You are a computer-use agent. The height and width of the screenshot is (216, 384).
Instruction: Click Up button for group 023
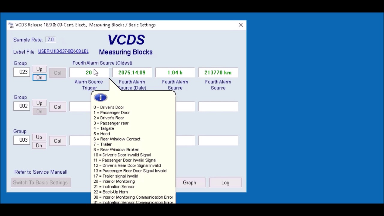click(x=39, y=69)
